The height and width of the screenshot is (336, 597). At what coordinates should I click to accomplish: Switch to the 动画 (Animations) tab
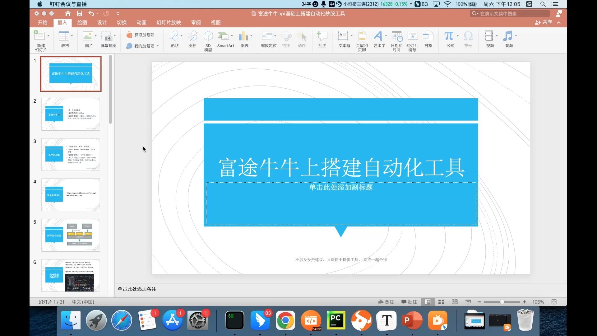(141, 23)
